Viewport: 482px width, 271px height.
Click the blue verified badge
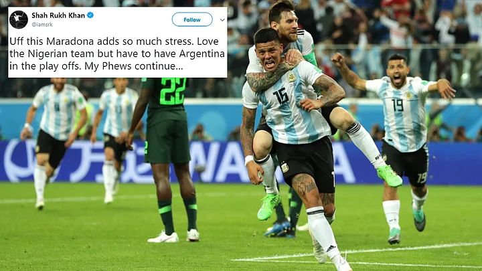click(90, 15)
